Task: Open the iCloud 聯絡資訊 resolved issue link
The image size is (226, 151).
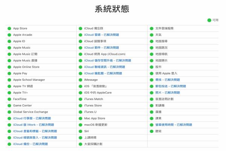Action: coord(104,67)
